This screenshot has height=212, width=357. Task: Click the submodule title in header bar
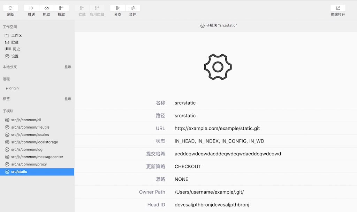coord(222,25)
